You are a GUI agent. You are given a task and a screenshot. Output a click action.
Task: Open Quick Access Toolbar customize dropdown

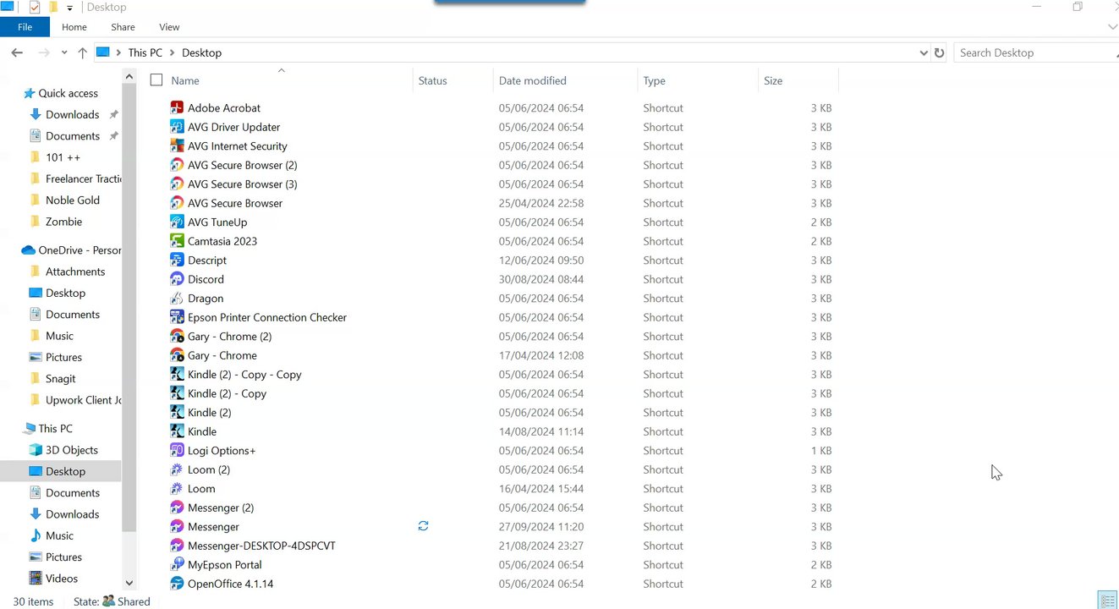(x=69, y=8)
